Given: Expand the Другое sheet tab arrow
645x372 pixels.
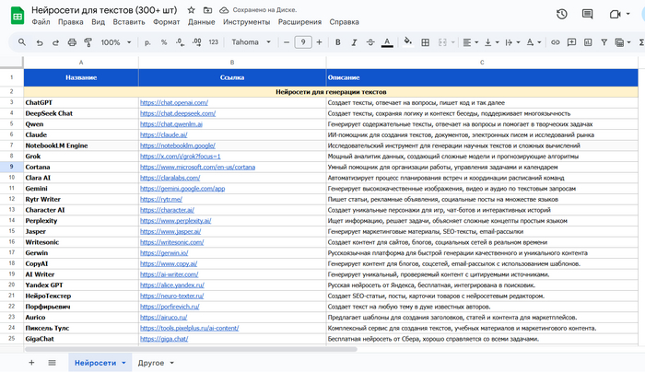Looking at the screenshot, I should pyautogui.click(x=171, y=363).
